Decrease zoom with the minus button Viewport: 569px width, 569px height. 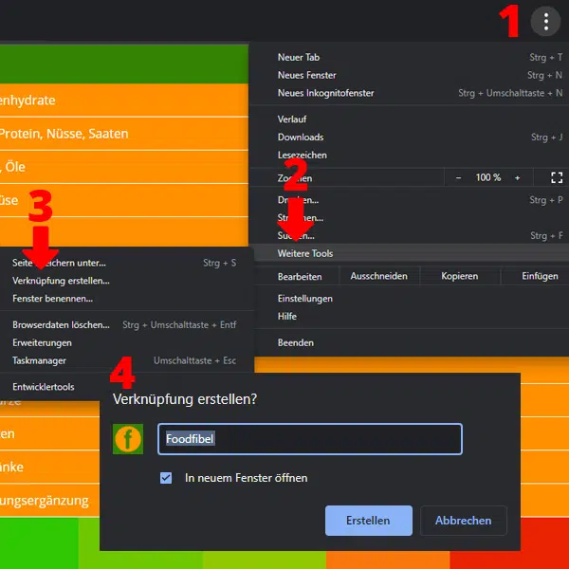pyautogui.click(x=459, y=177)
